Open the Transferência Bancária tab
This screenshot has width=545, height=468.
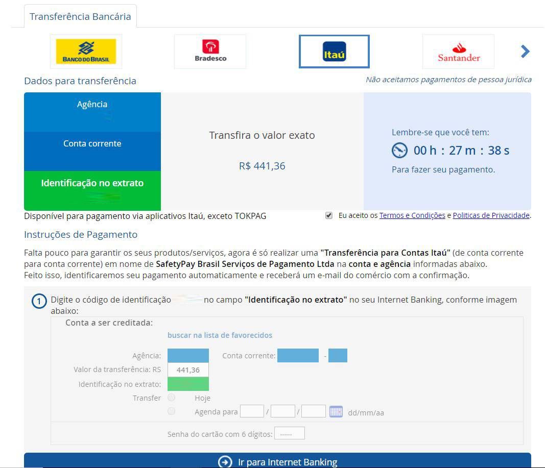(80, 16)
